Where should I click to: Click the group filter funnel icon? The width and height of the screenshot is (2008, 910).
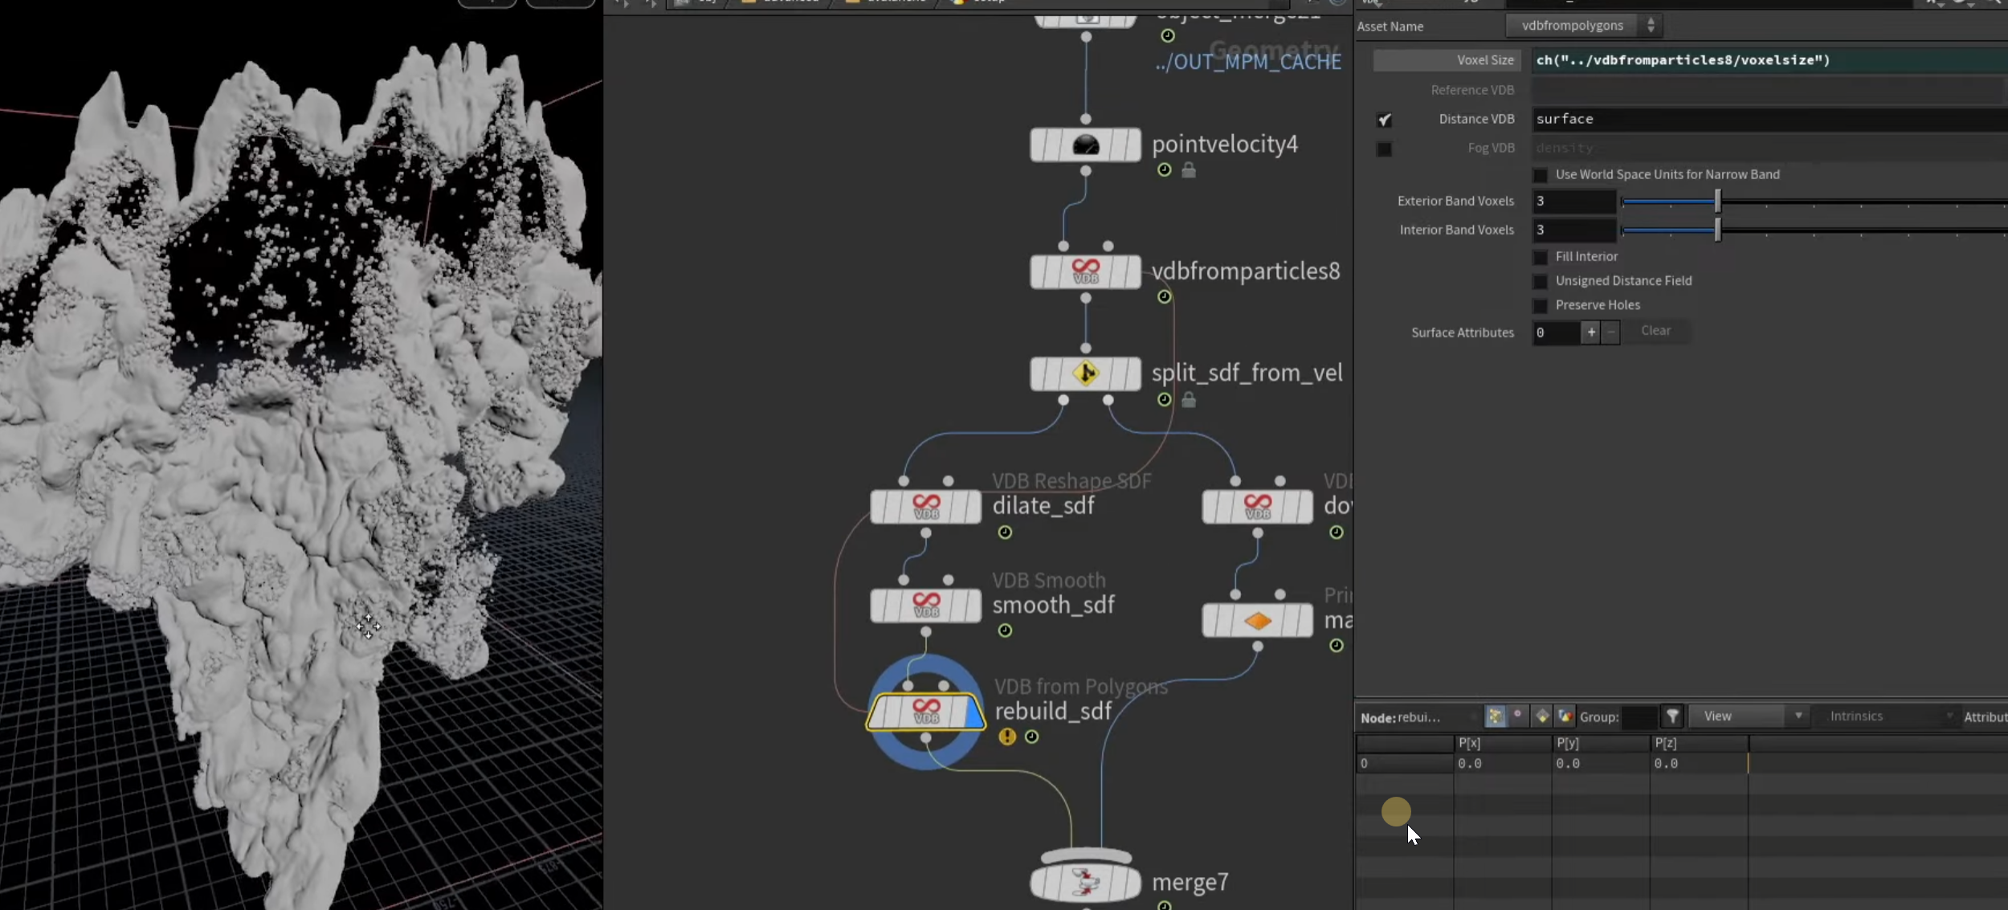click(x=1672, y=716)
